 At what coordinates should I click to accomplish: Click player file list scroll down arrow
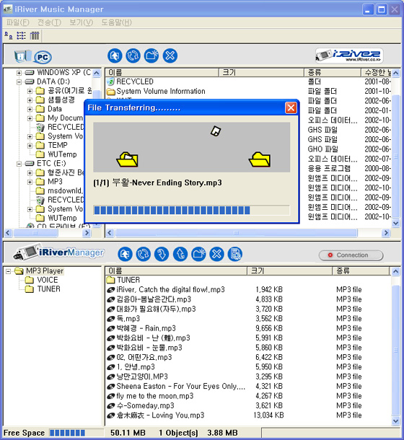395,421
